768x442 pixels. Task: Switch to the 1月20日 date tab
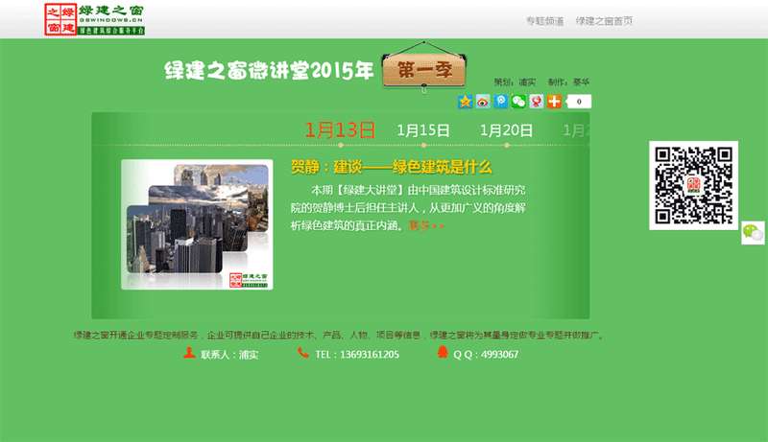click(507, 129)
